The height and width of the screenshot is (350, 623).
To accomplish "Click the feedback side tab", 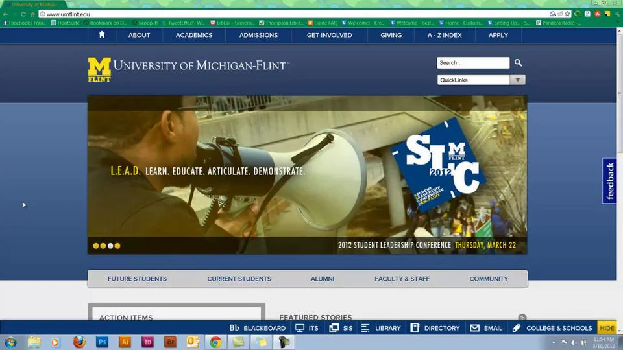I will [x=609, y=181].
